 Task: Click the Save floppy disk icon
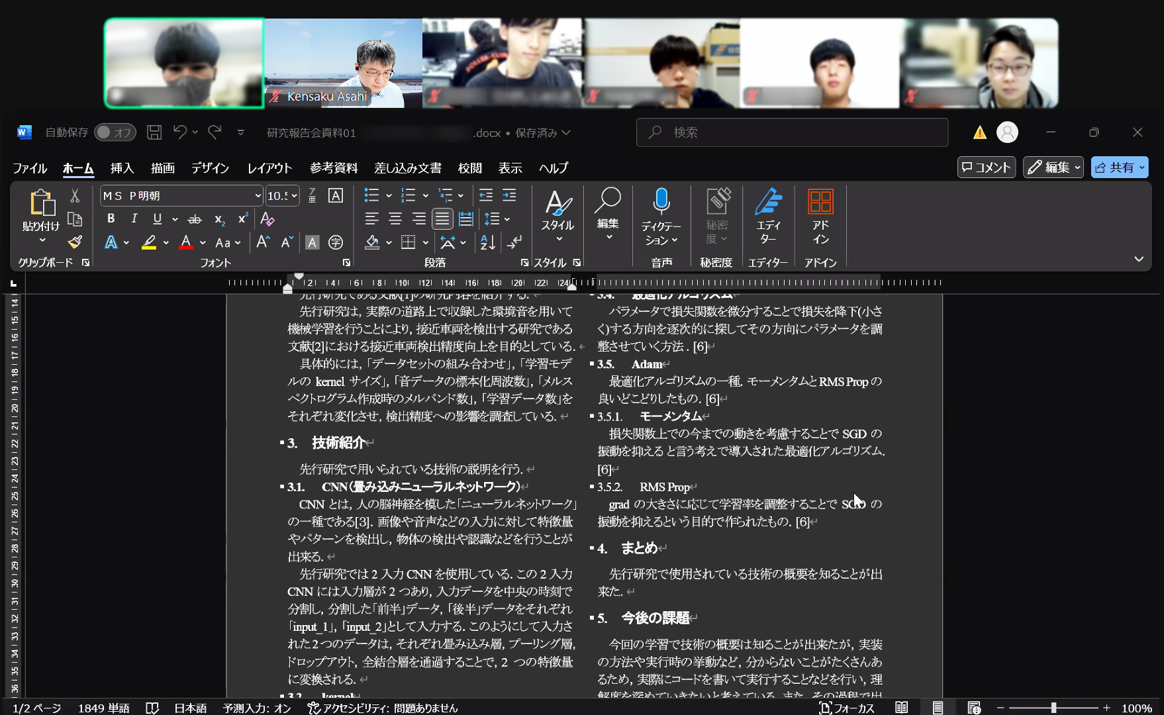[x=154, y=132]
